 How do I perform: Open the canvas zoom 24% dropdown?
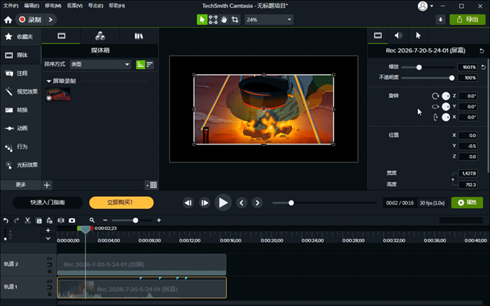[269, 20]
